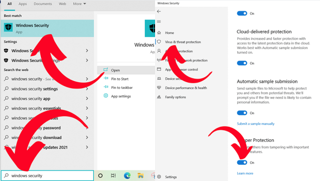Expand the first Windows Security settings chevron

coord(87,51)
